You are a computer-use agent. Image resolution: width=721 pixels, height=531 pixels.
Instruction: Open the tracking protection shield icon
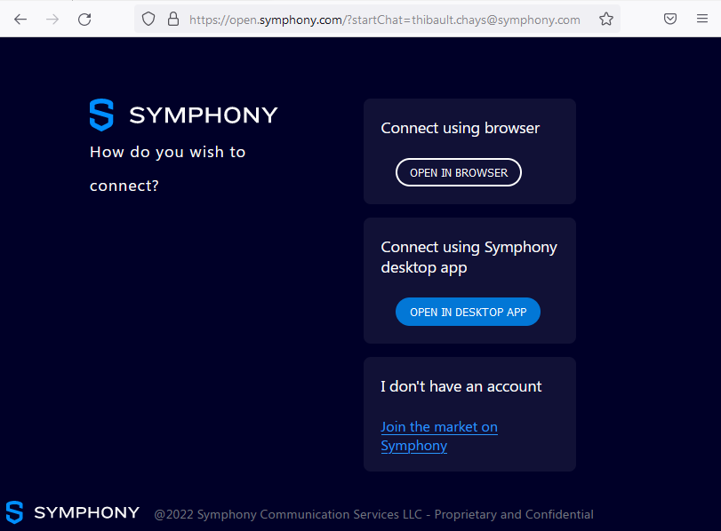[148, 19]
